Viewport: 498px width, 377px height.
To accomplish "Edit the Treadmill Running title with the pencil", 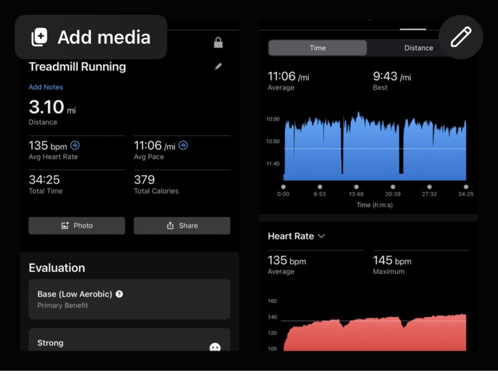I will pyautogui.click(x=218, y=67).
